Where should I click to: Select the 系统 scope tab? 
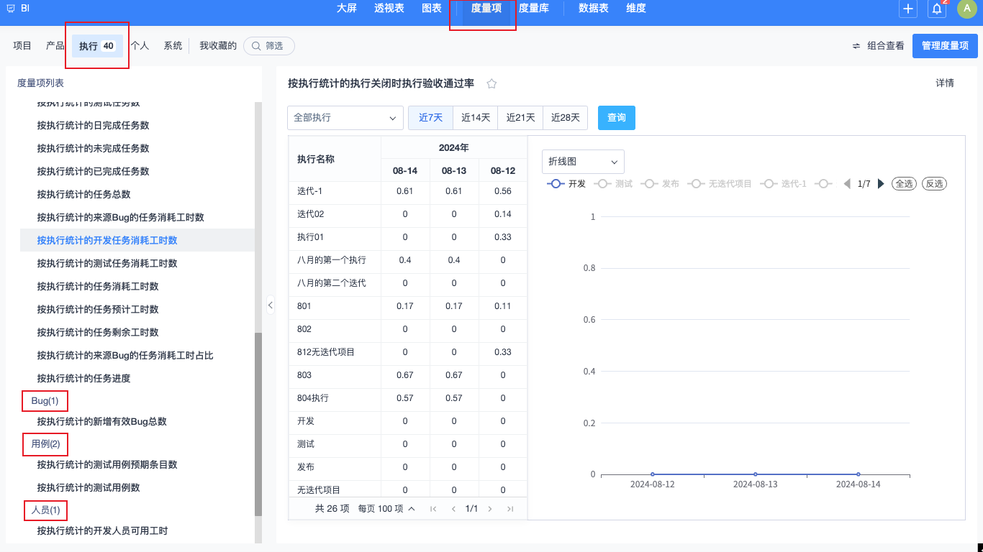[173, 46]
